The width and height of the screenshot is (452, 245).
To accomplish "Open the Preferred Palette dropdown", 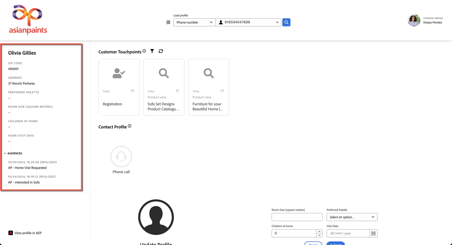I will [x=352, y=217].
